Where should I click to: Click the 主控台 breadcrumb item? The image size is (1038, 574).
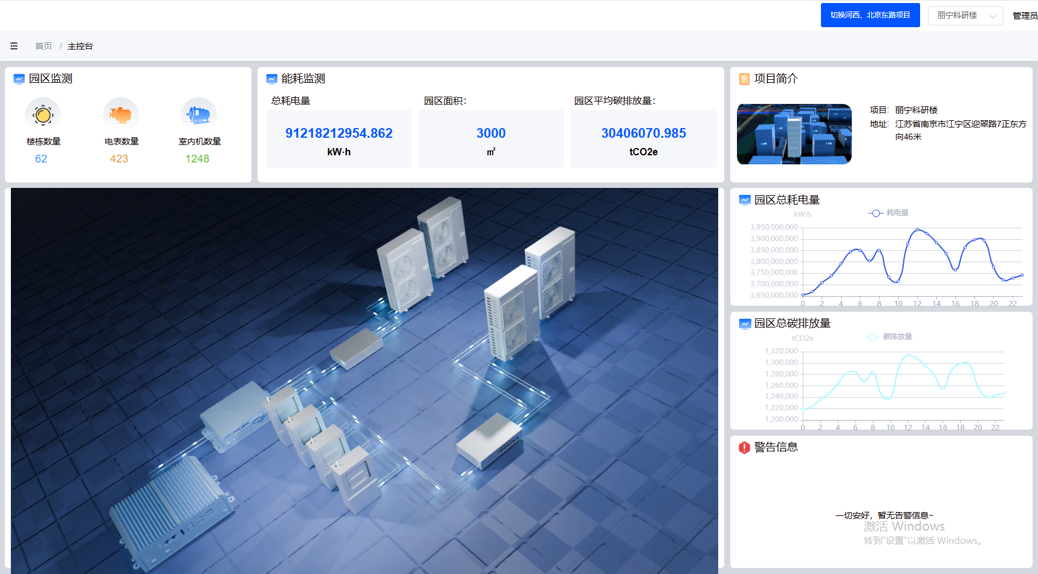[x=80, y=46]
